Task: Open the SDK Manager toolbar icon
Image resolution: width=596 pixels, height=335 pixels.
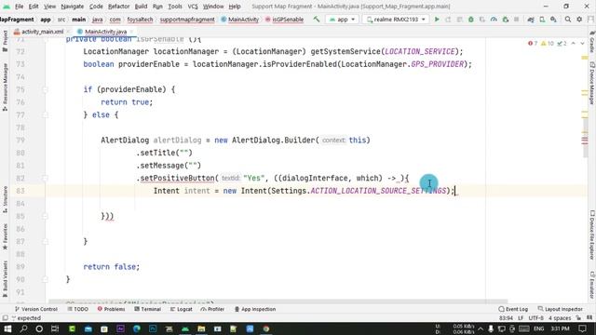Action: (553, 19)
